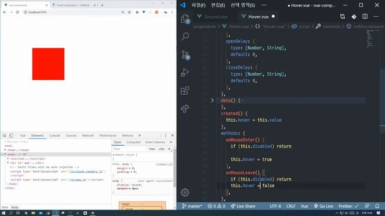The image size is (385, 216).
Task: Show more Styles pane tabs with the chevron
Action: point(171,142)
